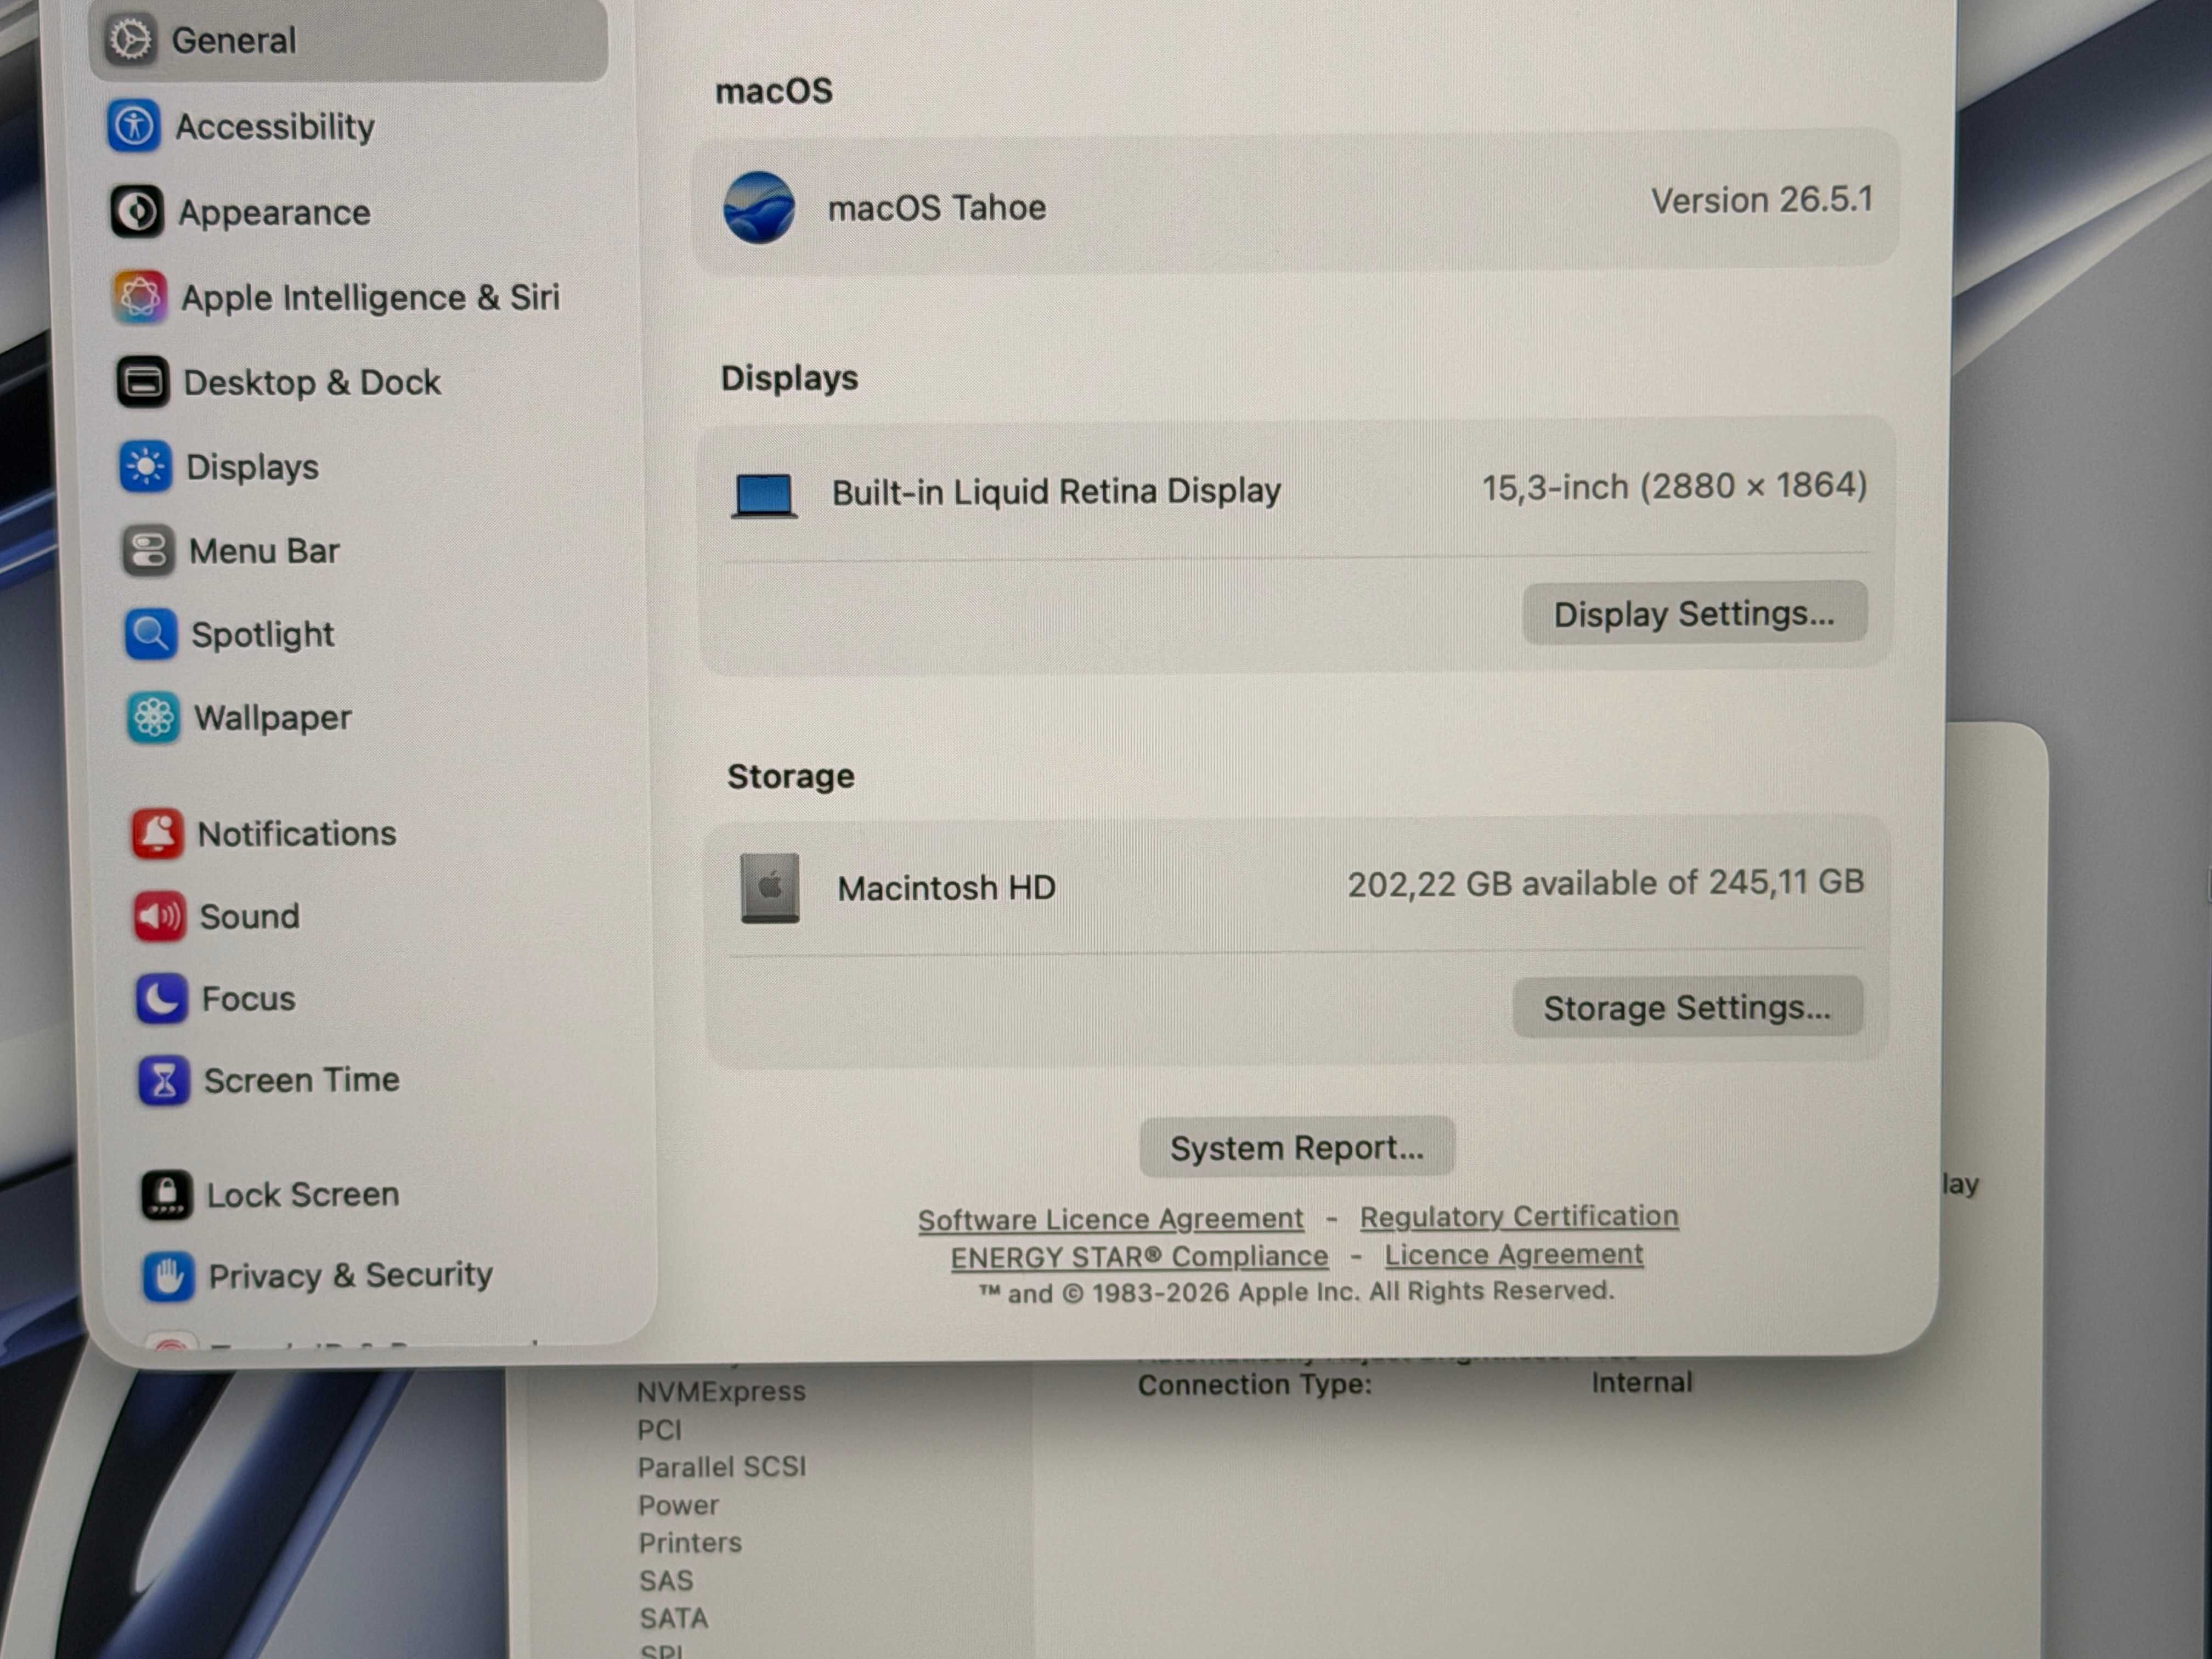
Task: Open the Licence Agreement link
Action: tap(1513, 1254)
